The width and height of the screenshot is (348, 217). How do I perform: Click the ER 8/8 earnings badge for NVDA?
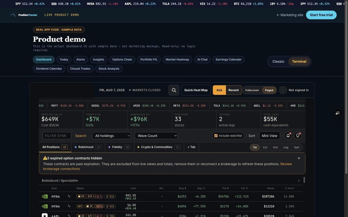(x=86, y=196)
